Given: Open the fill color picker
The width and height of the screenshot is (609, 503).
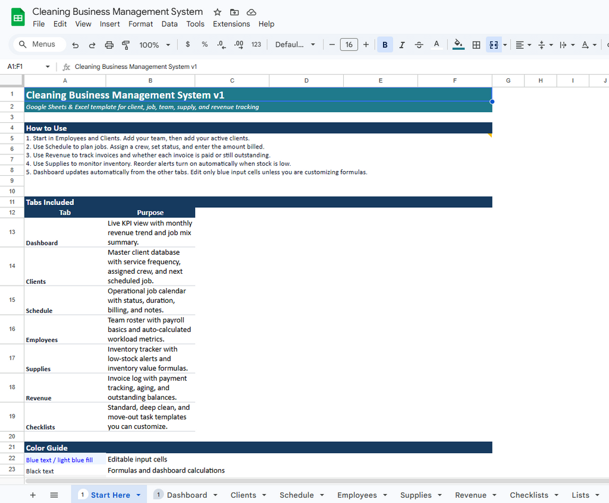Looking at the screenshot, I should (x=459, y=45).
